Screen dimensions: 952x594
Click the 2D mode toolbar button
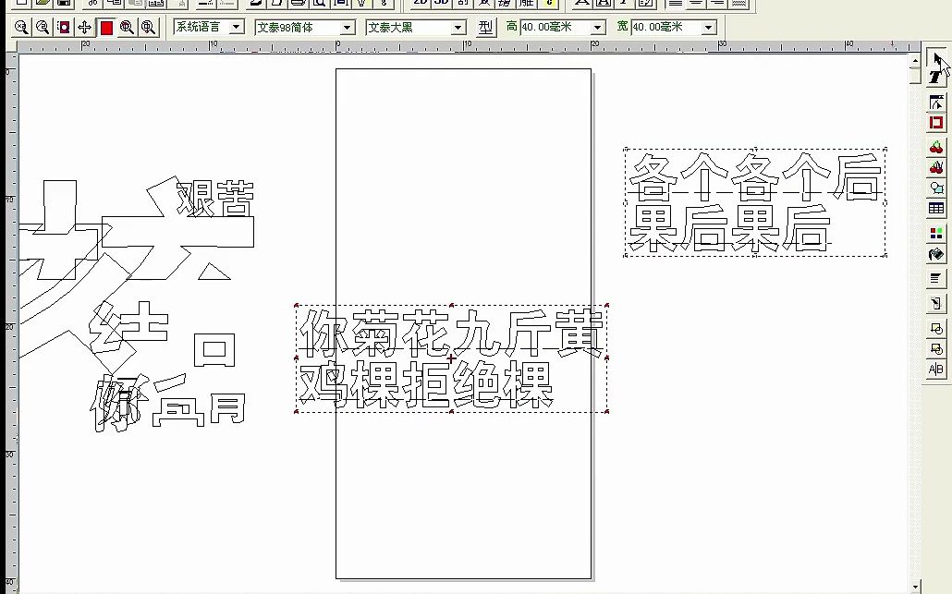[x=420, y=5]
